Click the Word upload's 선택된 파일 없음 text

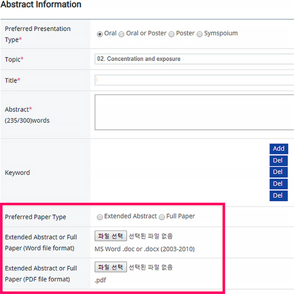pos(151,236)
